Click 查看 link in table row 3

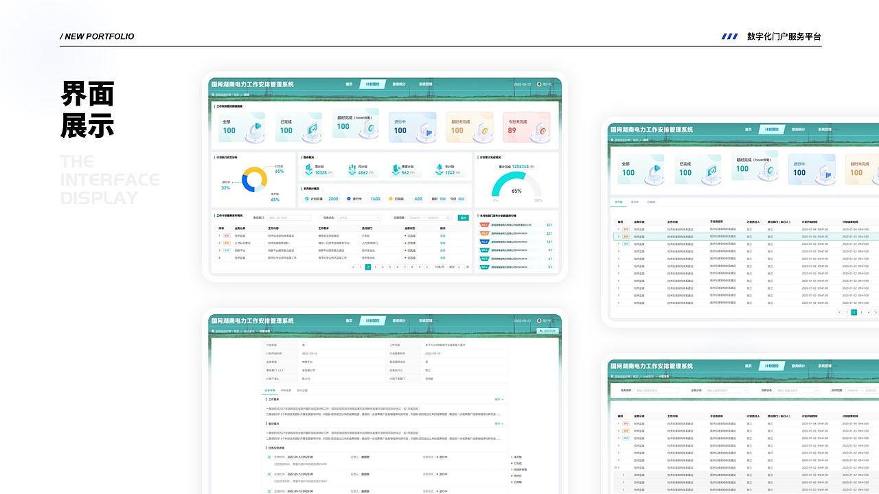click(x=443, y=250)
